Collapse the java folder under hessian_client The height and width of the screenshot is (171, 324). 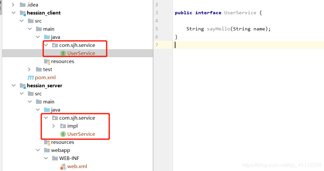coord(38,37)
